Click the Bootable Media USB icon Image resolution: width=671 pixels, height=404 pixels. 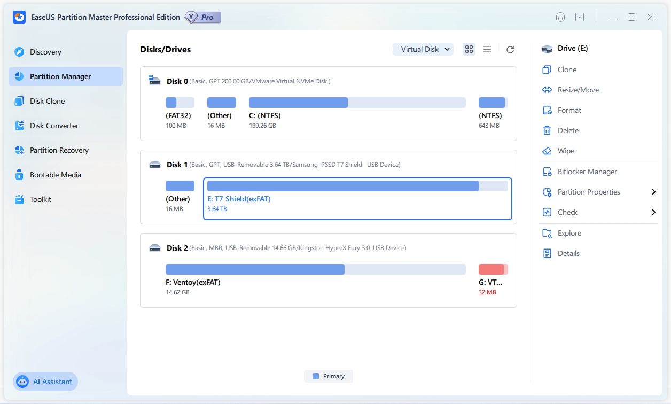pyautogui.click(x=19, y=175)
